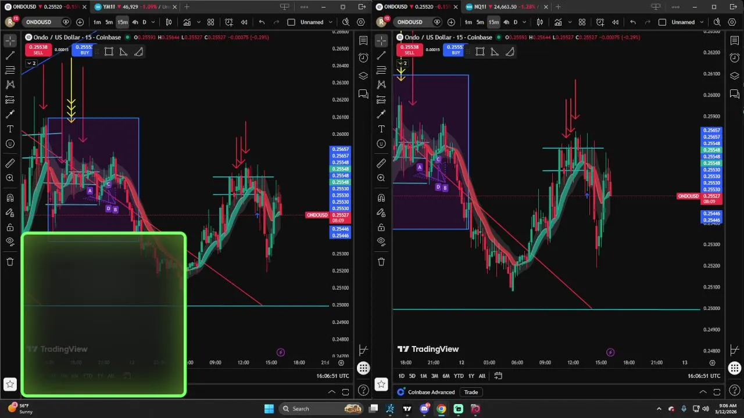744x418 pixels.
Task: Toggle hide all drawings in left window
Action: (x=10, y=242)
